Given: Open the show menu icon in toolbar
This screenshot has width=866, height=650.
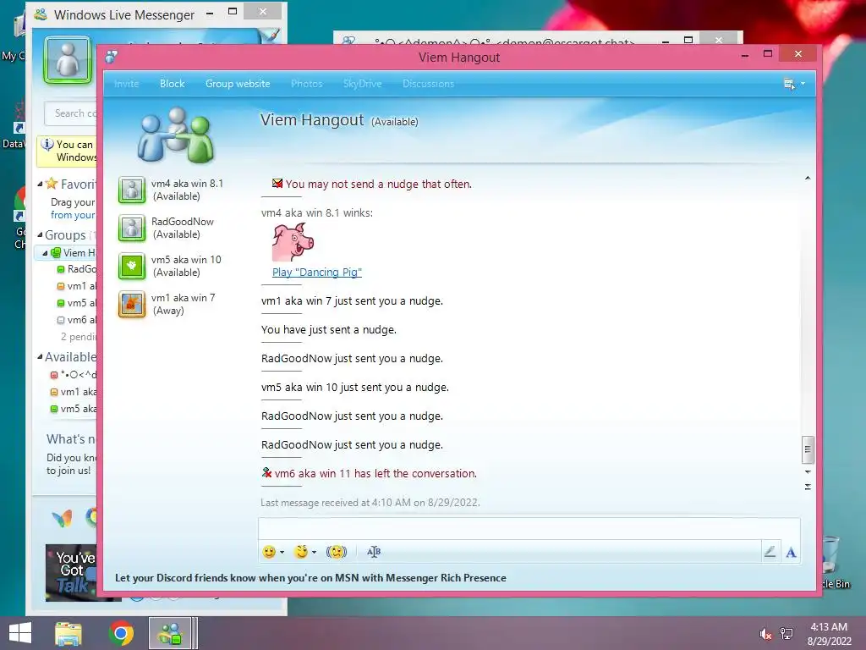Looking at the screenshot, I should pyautogui.click(x=789, y=84).
